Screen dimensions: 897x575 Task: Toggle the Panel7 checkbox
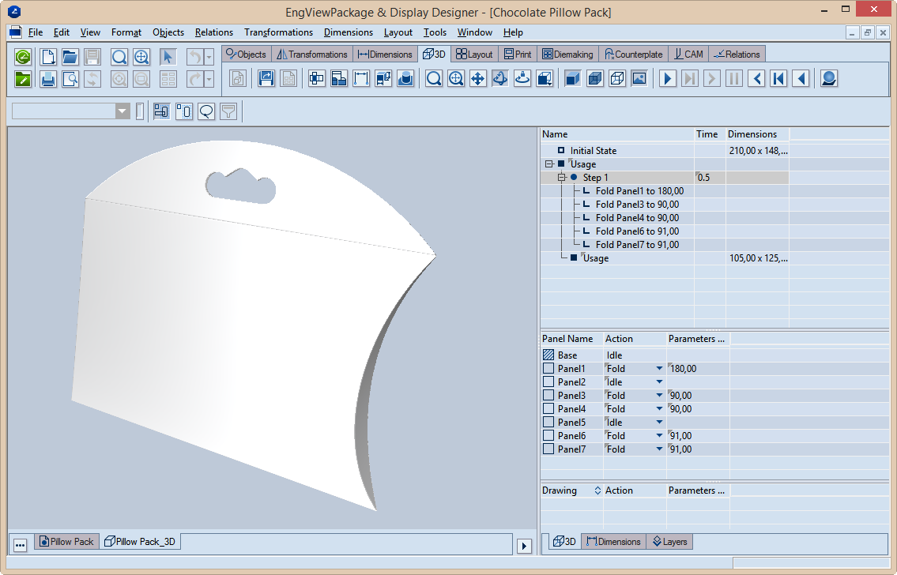[x=548, y=449]
